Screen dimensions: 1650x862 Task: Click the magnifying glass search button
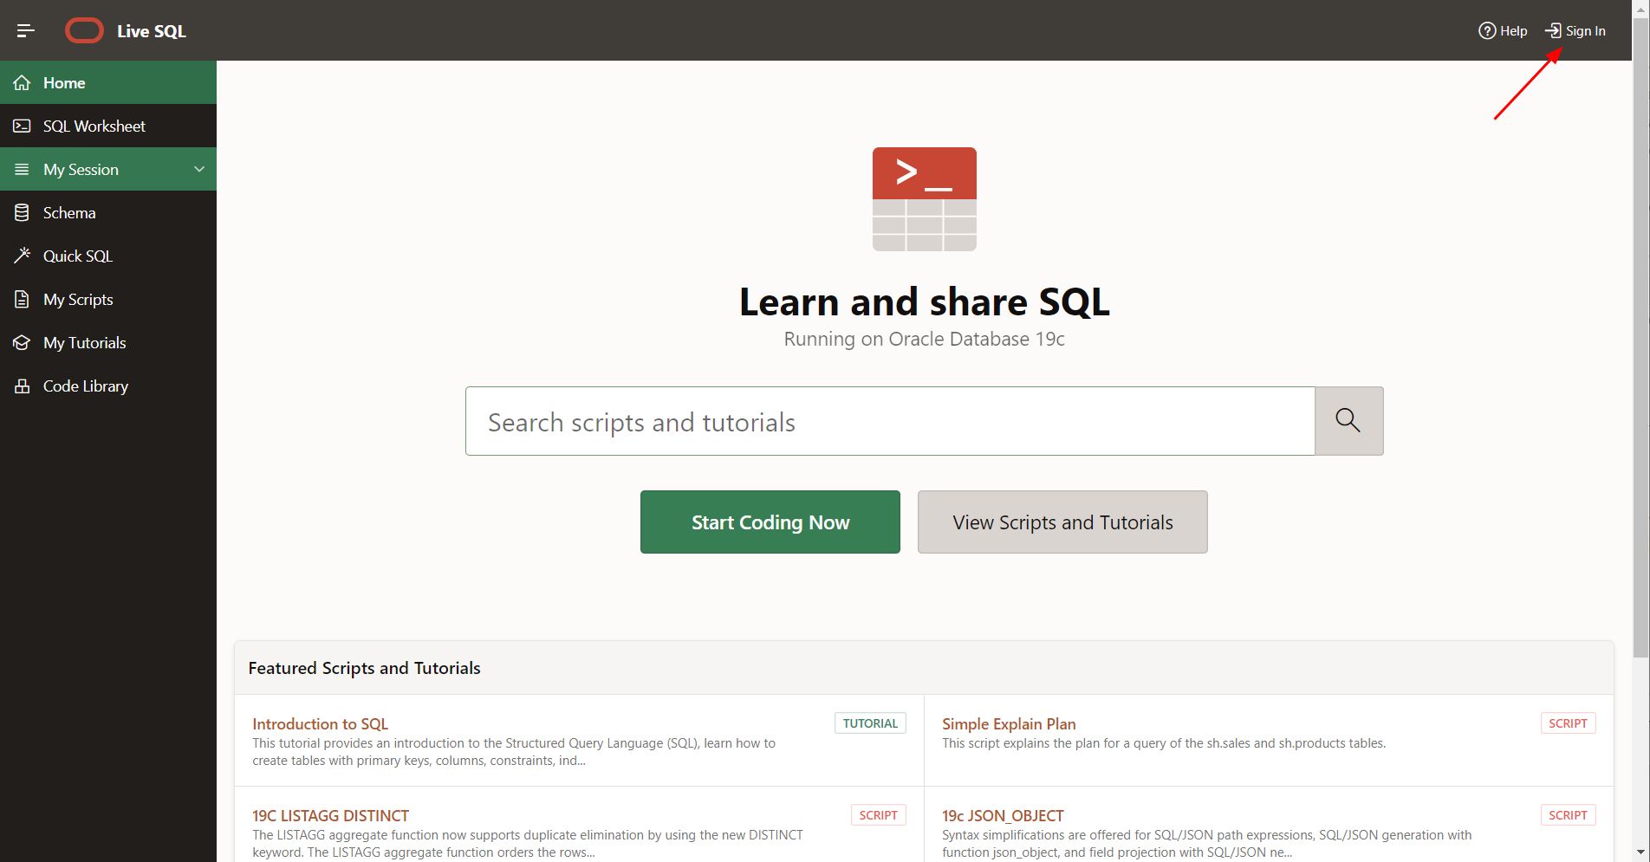(1348, 421)
